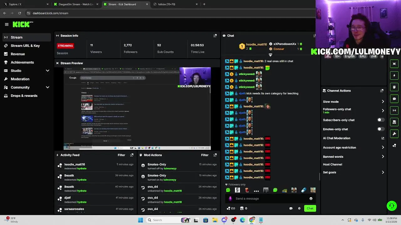Open chat settings gear icon
This screenshot has width=401, height=225.
click(299, 208)
